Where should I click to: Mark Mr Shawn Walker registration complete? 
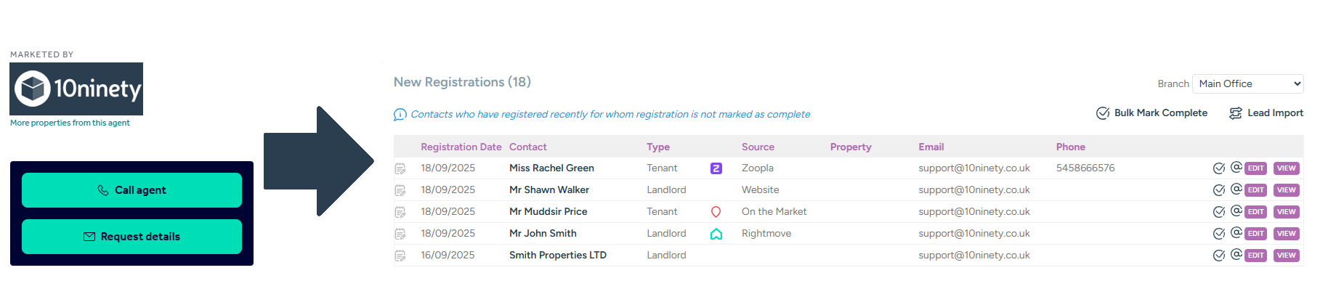[x=1218, y=190]
